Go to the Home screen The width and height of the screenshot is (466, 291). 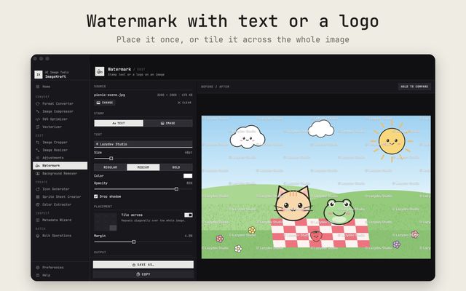point(60,87)
